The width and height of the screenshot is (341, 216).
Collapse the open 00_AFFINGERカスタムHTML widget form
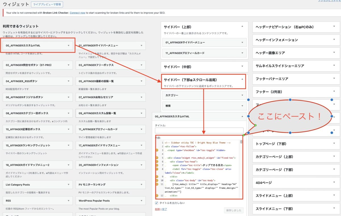tap(242, 116)
